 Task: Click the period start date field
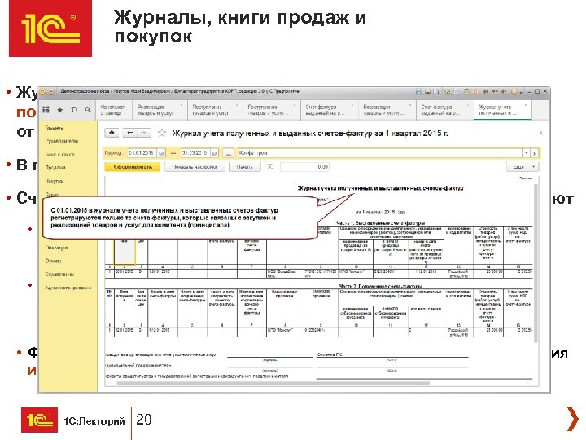(142, 153)
